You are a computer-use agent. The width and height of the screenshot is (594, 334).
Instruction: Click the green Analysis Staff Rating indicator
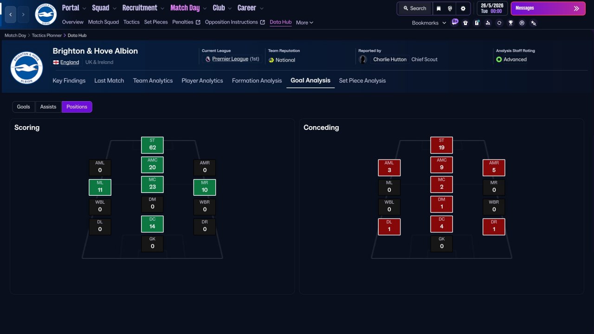click(x=499, y=59)
